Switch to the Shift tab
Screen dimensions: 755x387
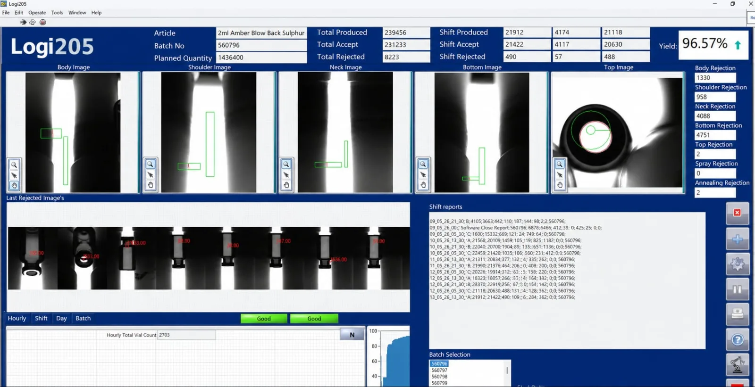click(x=41, y=318)
